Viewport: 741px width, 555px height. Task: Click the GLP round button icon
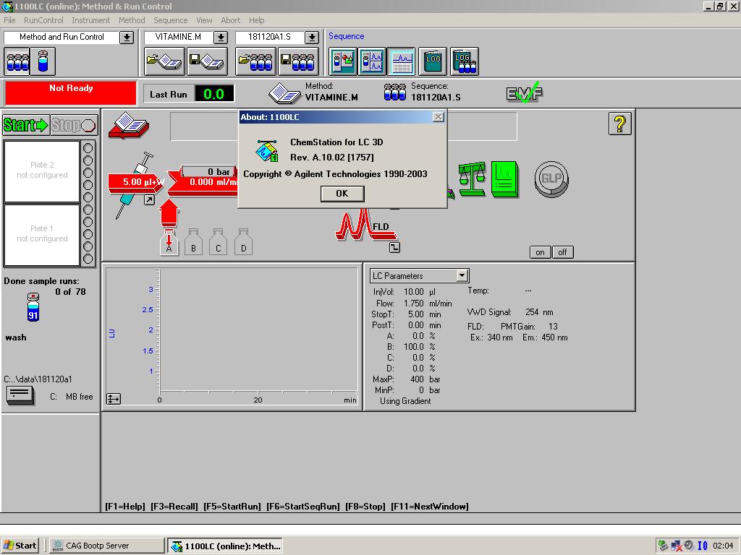[x=551, y=179]
